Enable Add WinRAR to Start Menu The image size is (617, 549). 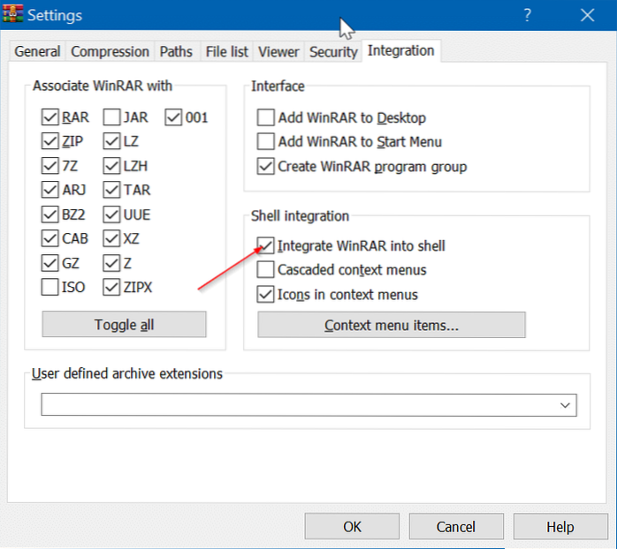point(265,141)
